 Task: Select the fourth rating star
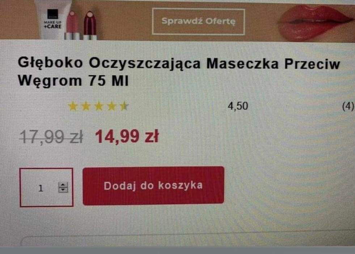pos(111,106)
